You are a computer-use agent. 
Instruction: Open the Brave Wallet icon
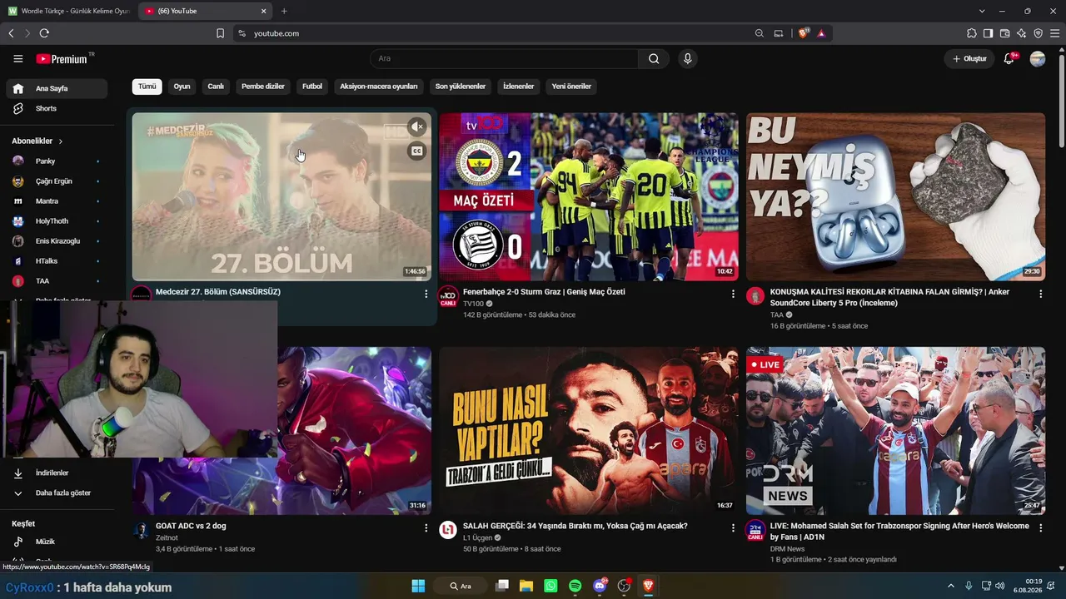click(x=1004, y=33)
